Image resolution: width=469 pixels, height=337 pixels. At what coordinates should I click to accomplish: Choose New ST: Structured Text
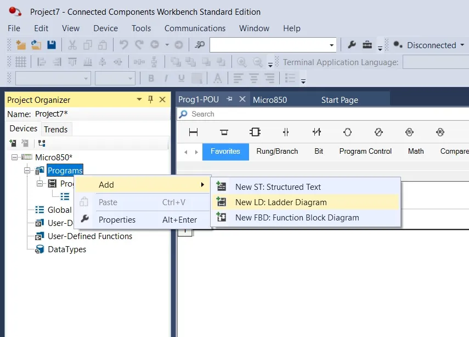pos(306,187)
